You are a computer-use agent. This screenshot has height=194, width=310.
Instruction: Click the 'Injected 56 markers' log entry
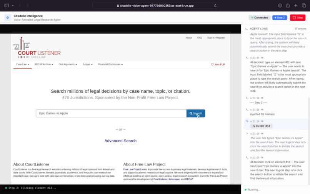262,114
